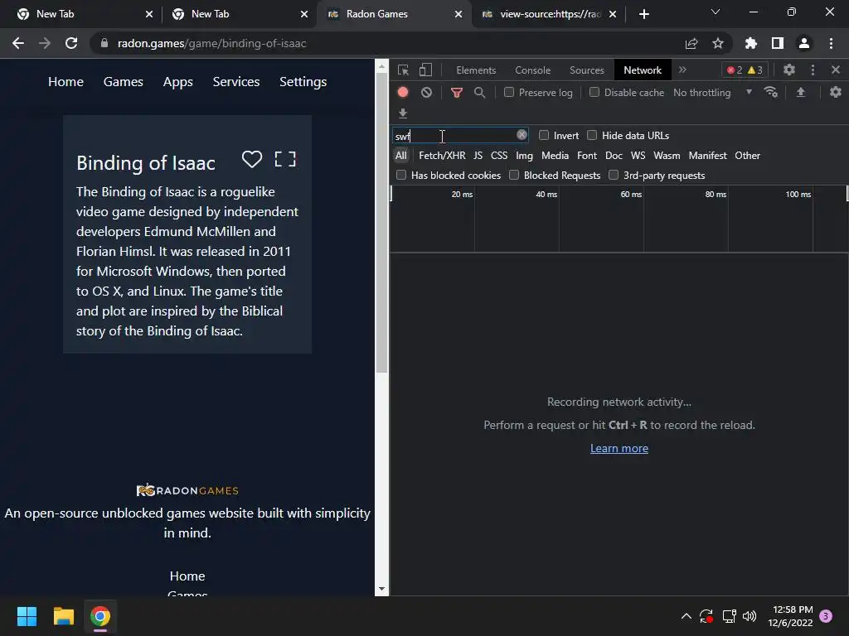Toggle the network filter funnel icon

457,93
